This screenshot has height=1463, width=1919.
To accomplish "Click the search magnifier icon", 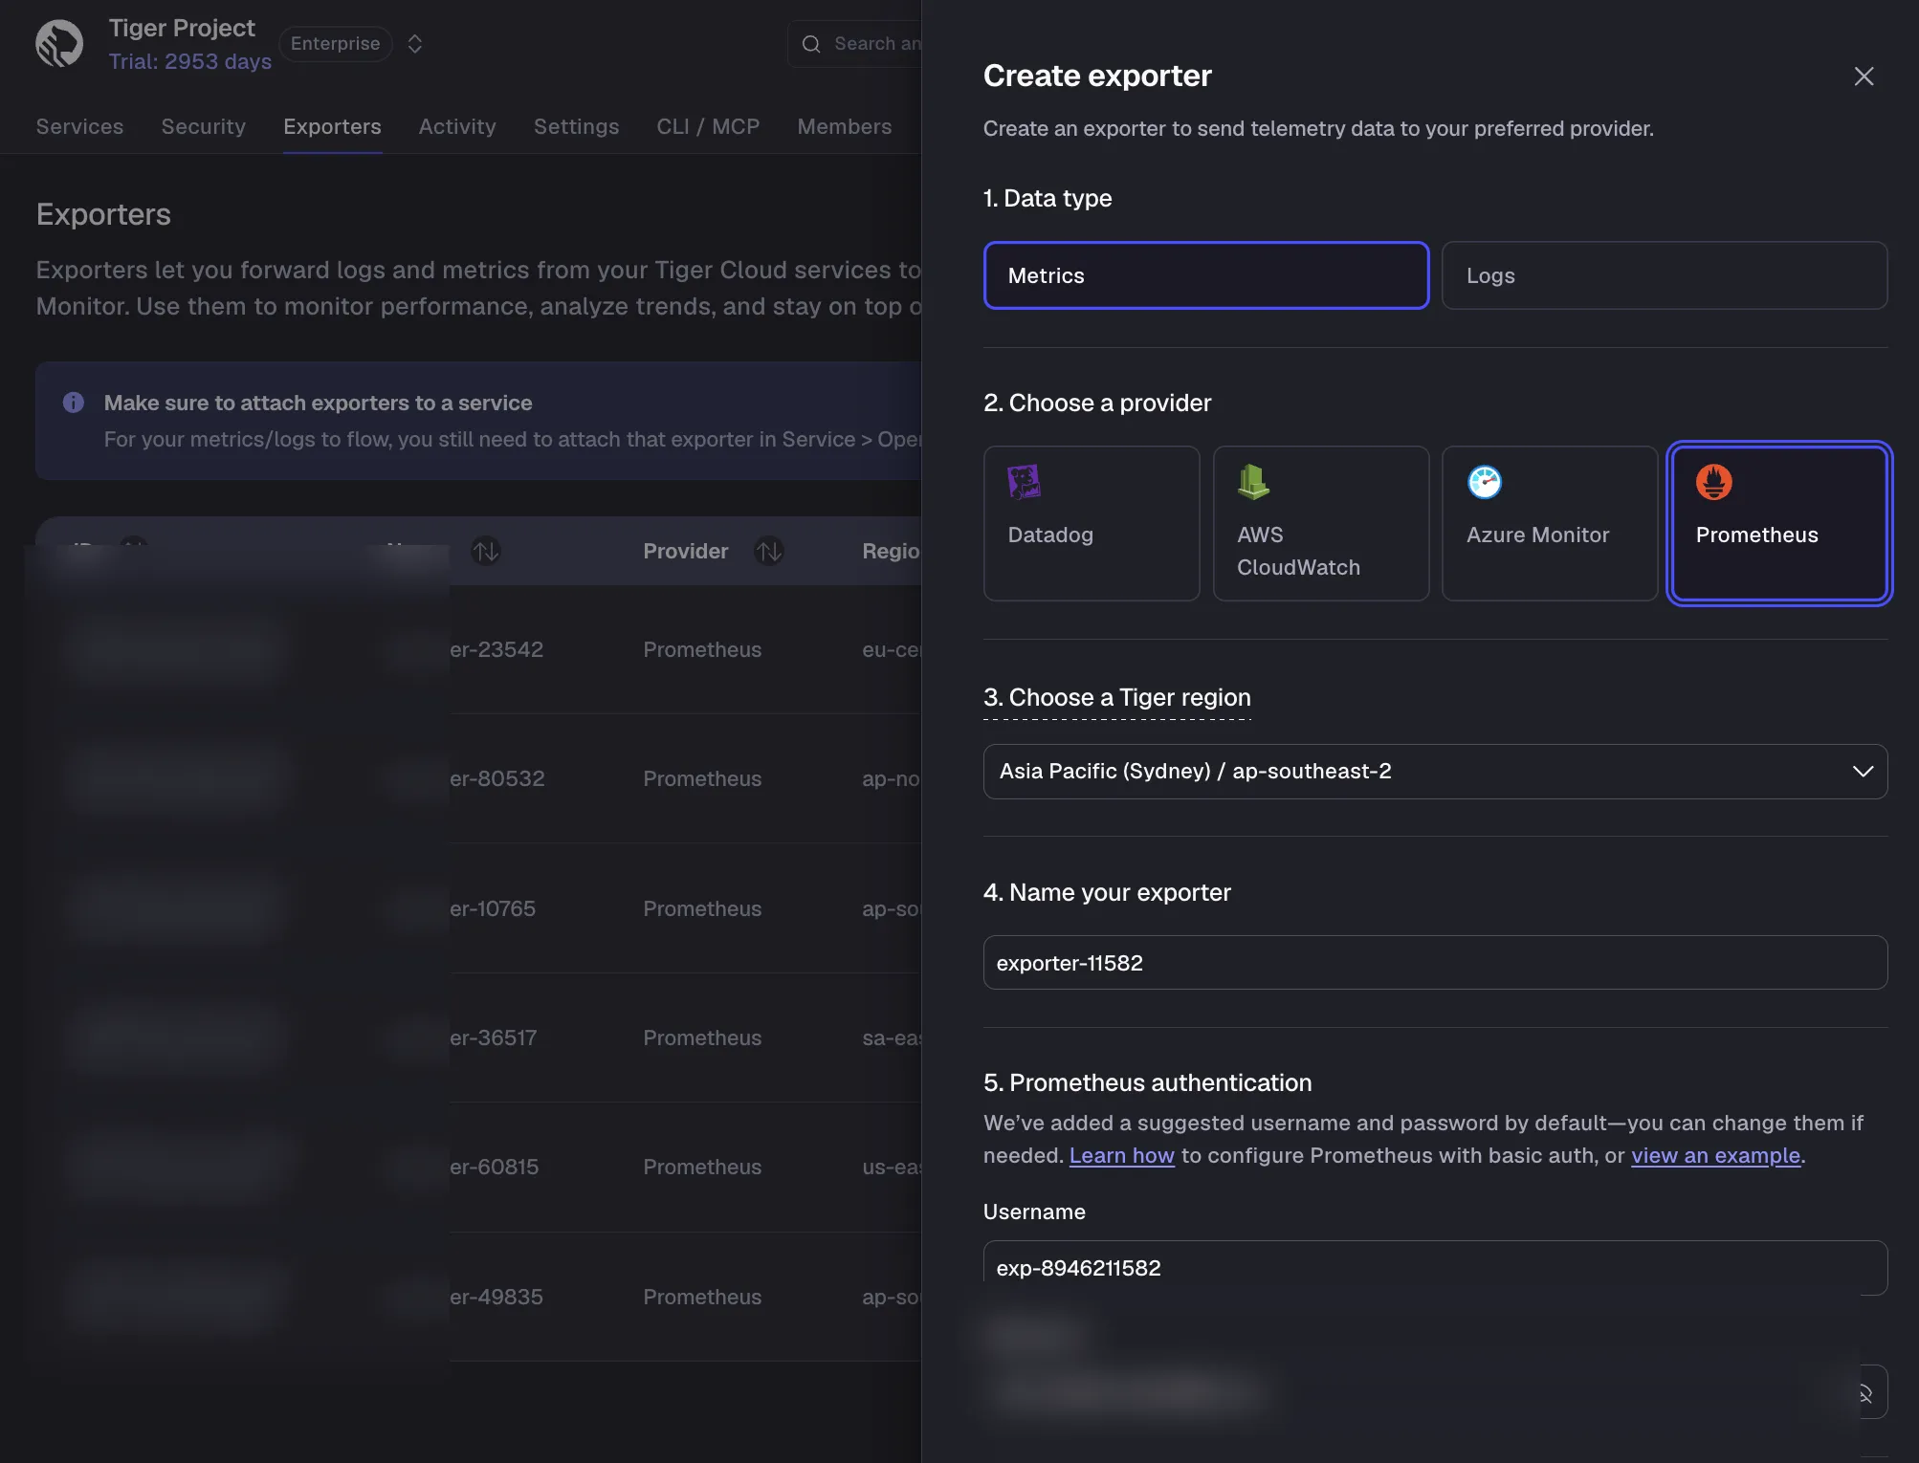I will [x=811, y=44].
